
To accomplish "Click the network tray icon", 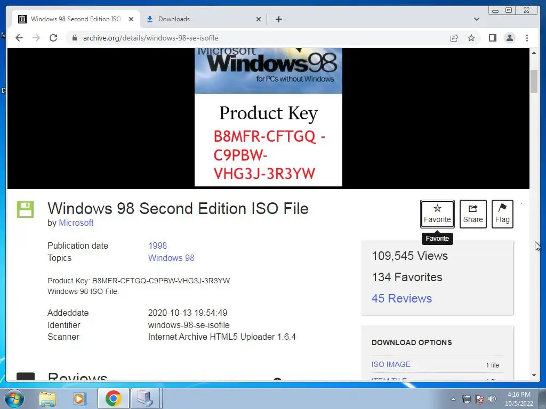I will tap(466, 399).
